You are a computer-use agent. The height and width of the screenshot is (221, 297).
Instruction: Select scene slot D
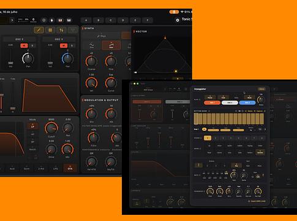pos(123,20)
